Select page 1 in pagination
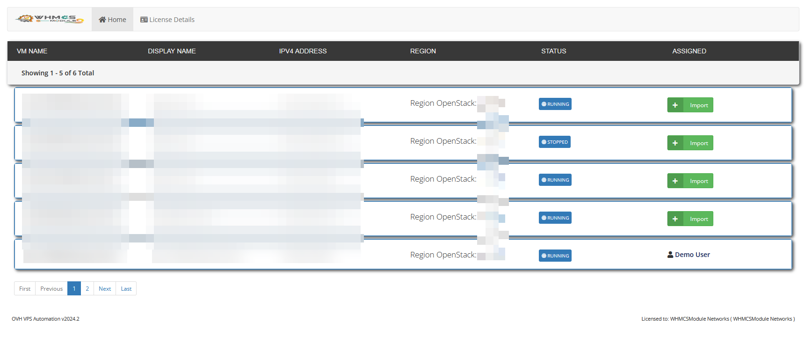This screenshot has height=345, width=805. tap(74, 288)
